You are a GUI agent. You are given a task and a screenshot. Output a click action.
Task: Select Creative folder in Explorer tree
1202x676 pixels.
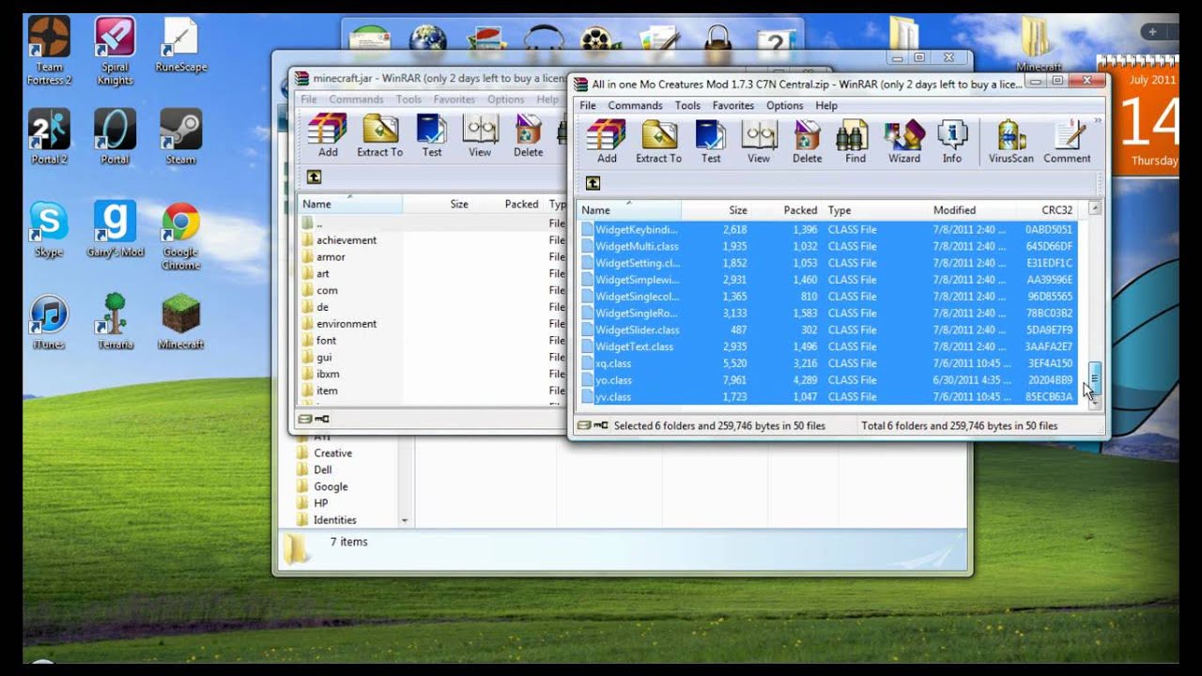click(x=324, y=453)
